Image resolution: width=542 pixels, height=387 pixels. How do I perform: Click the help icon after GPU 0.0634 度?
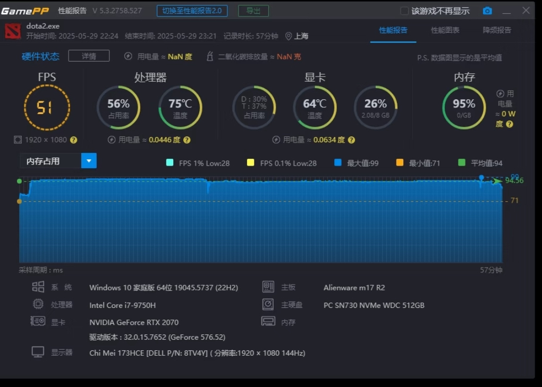pyautogui.click(x=351, y=140)
